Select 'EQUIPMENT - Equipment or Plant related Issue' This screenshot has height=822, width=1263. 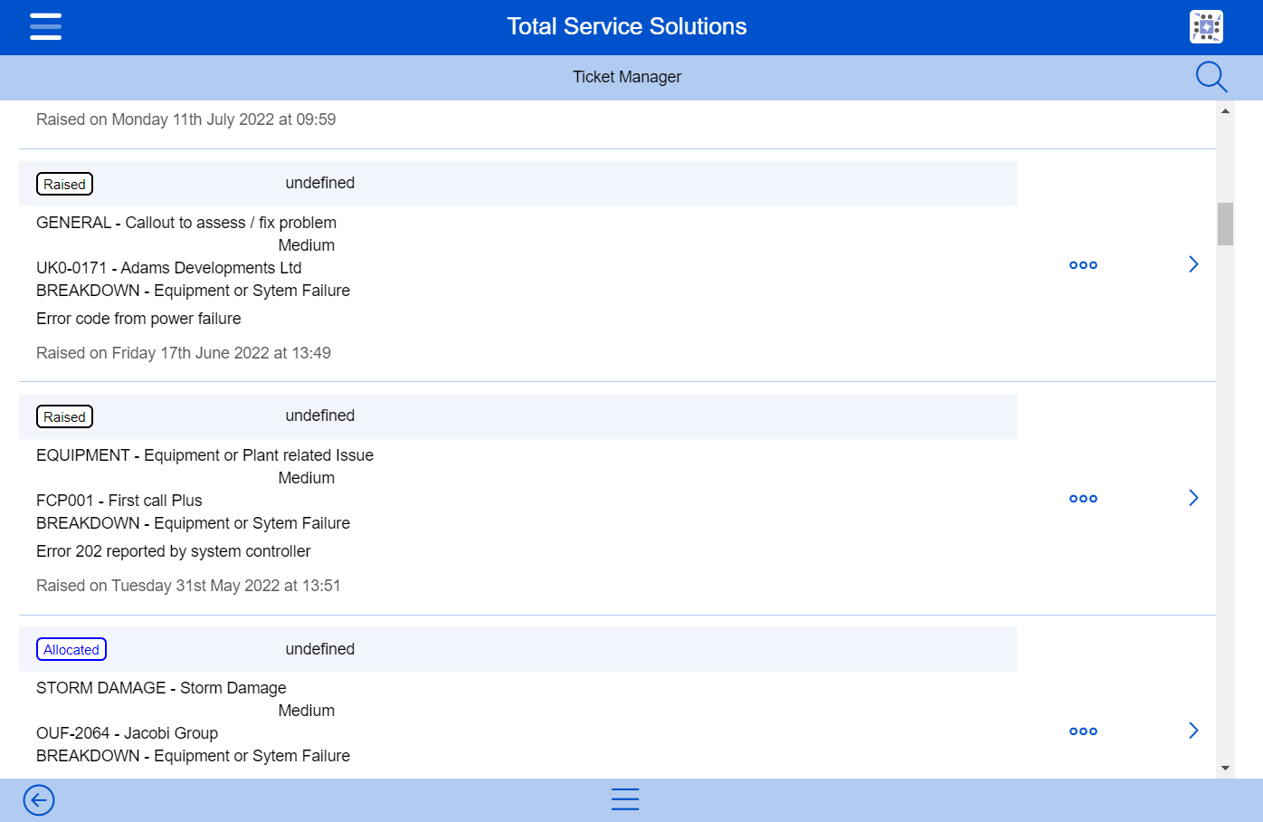click(x=204, y=455)
